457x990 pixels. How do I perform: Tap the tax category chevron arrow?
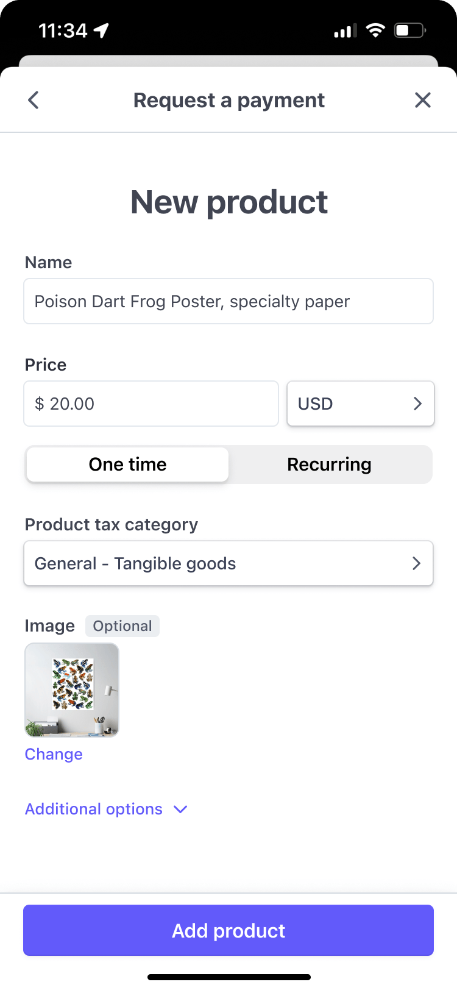[416, 563]
